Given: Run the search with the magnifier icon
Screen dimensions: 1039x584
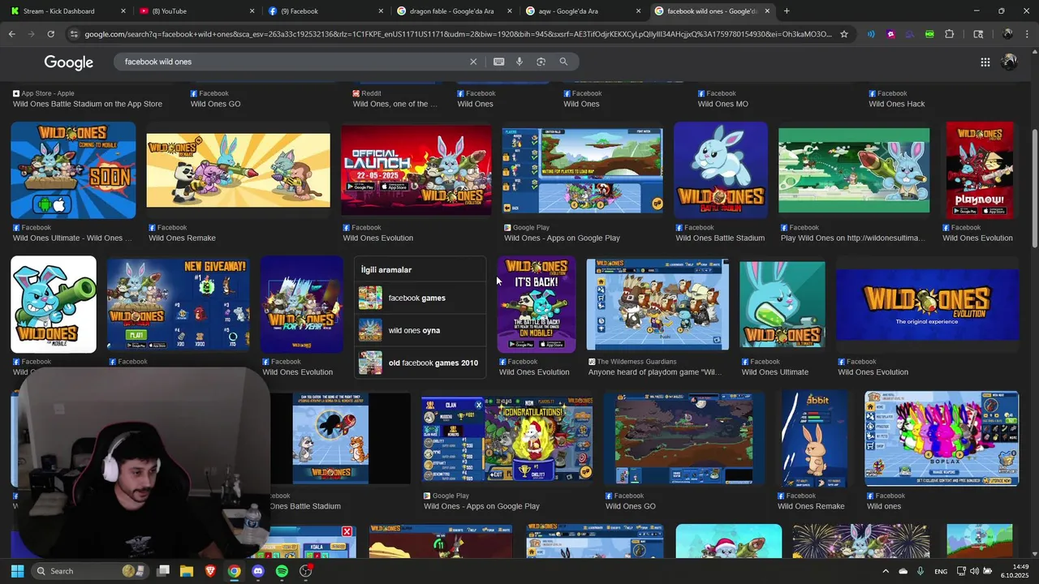Looking at the screenshot, I should click(563, 62).
